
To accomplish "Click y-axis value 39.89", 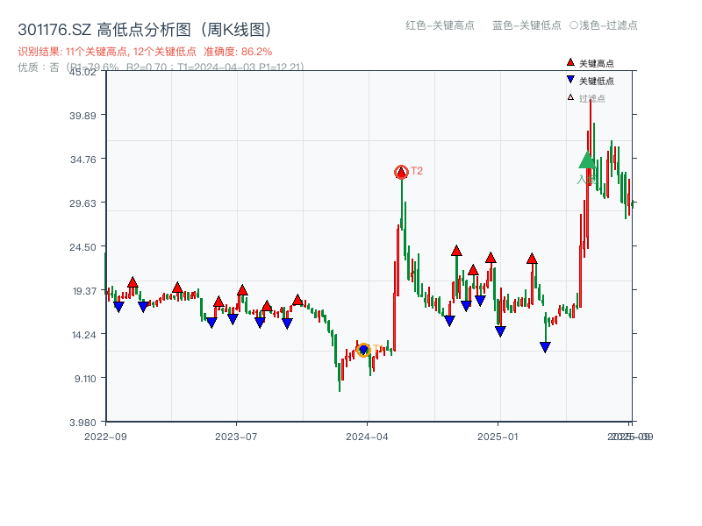I will click(82, 116).
